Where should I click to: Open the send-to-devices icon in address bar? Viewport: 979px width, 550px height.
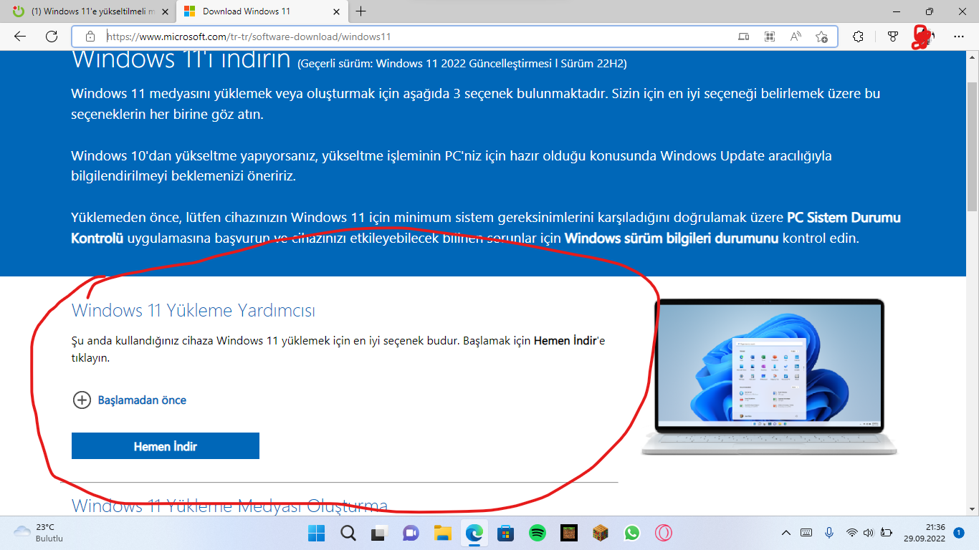[x=744, y=37]
